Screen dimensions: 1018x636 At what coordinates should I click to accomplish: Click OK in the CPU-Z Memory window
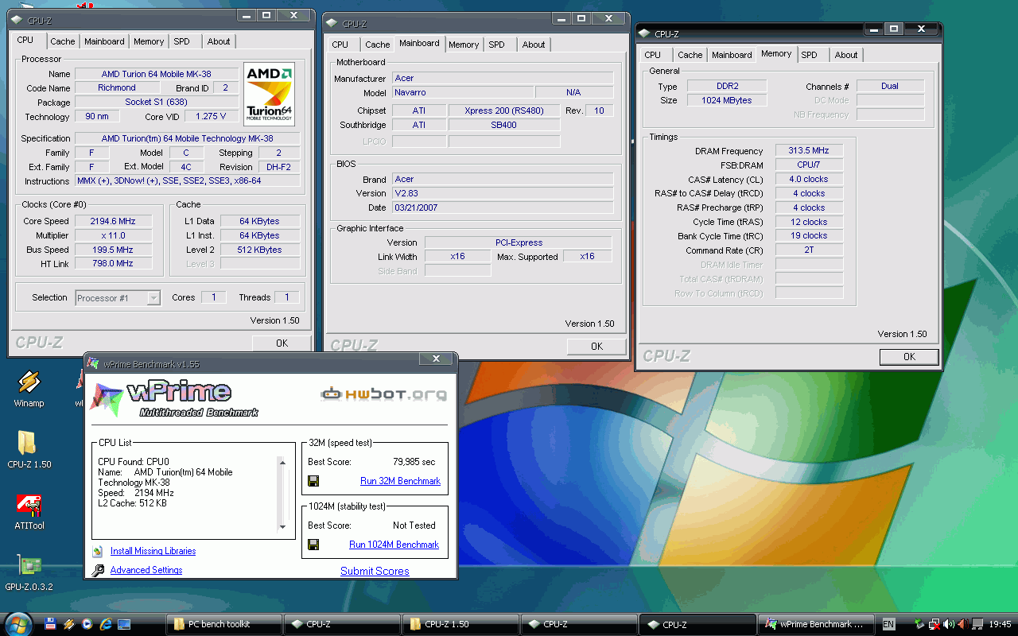pos(909,357)
